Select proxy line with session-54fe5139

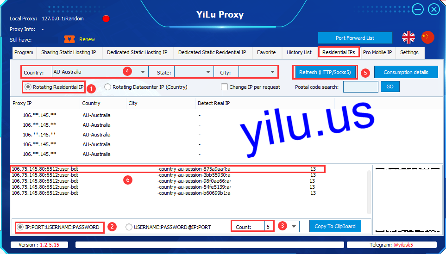164,187
